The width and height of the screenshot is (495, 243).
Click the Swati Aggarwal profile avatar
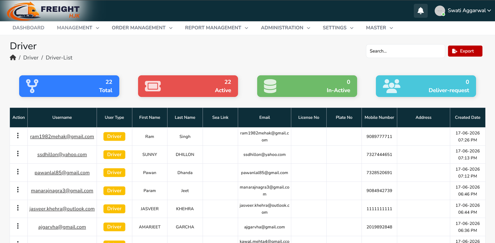pyautogui.click(x=440, y=11)
